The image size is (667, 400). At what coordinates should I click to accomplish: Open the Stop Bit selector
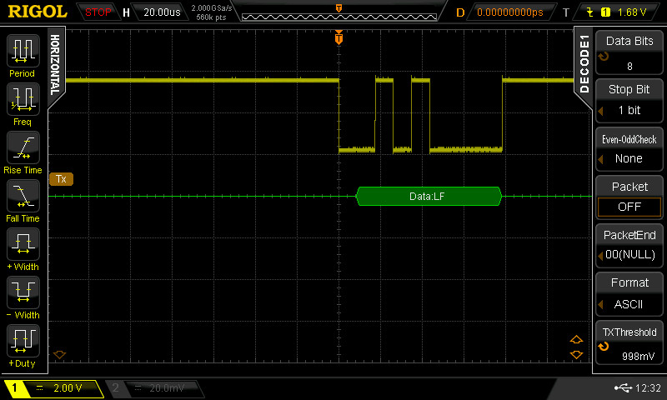point(629,101)
